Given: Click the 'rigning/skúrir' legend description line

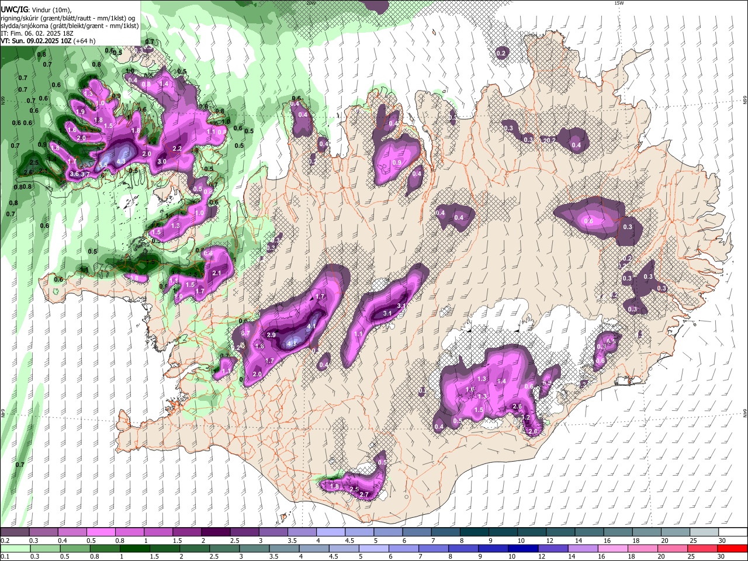Looking at the screenshot, I should [68, 18].
